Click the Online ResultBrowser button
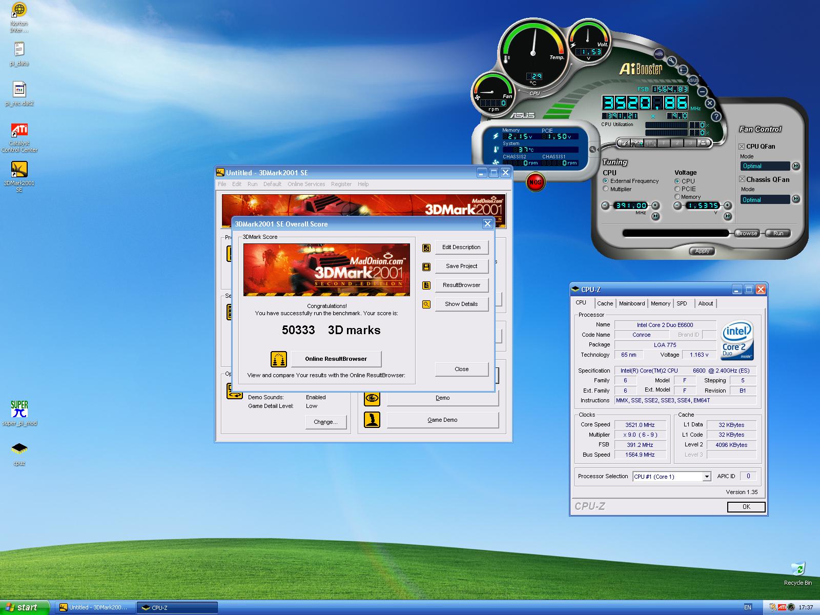Viewport: 820px width, 615px height. coord(336,359)
